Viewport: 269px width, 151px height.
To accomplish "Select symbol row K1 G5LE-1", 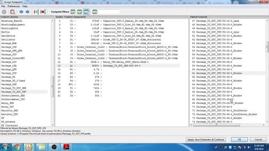I will tap(118, 62).
